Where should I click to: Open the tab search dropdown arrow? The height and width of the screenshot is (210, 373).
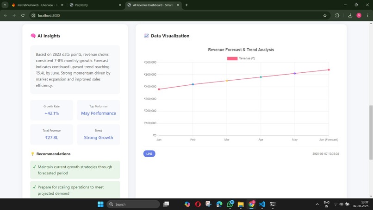5,5
